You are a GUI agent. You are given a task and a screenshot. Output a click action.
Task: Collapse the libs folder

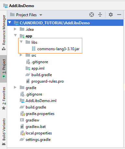coord(21,42)
